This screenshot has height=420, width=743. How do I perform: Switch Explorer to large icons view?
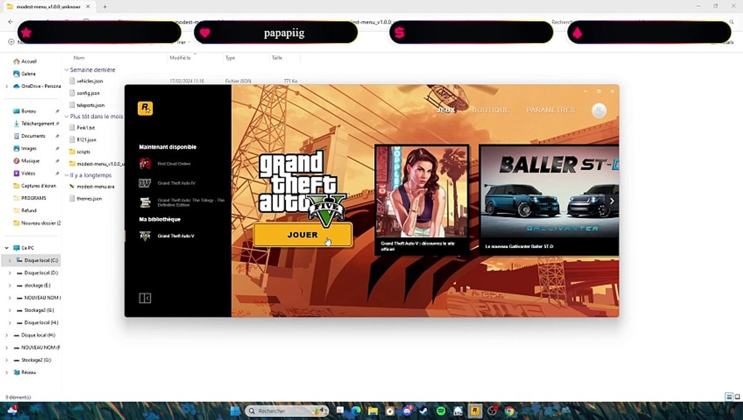(x=737, y=397)
